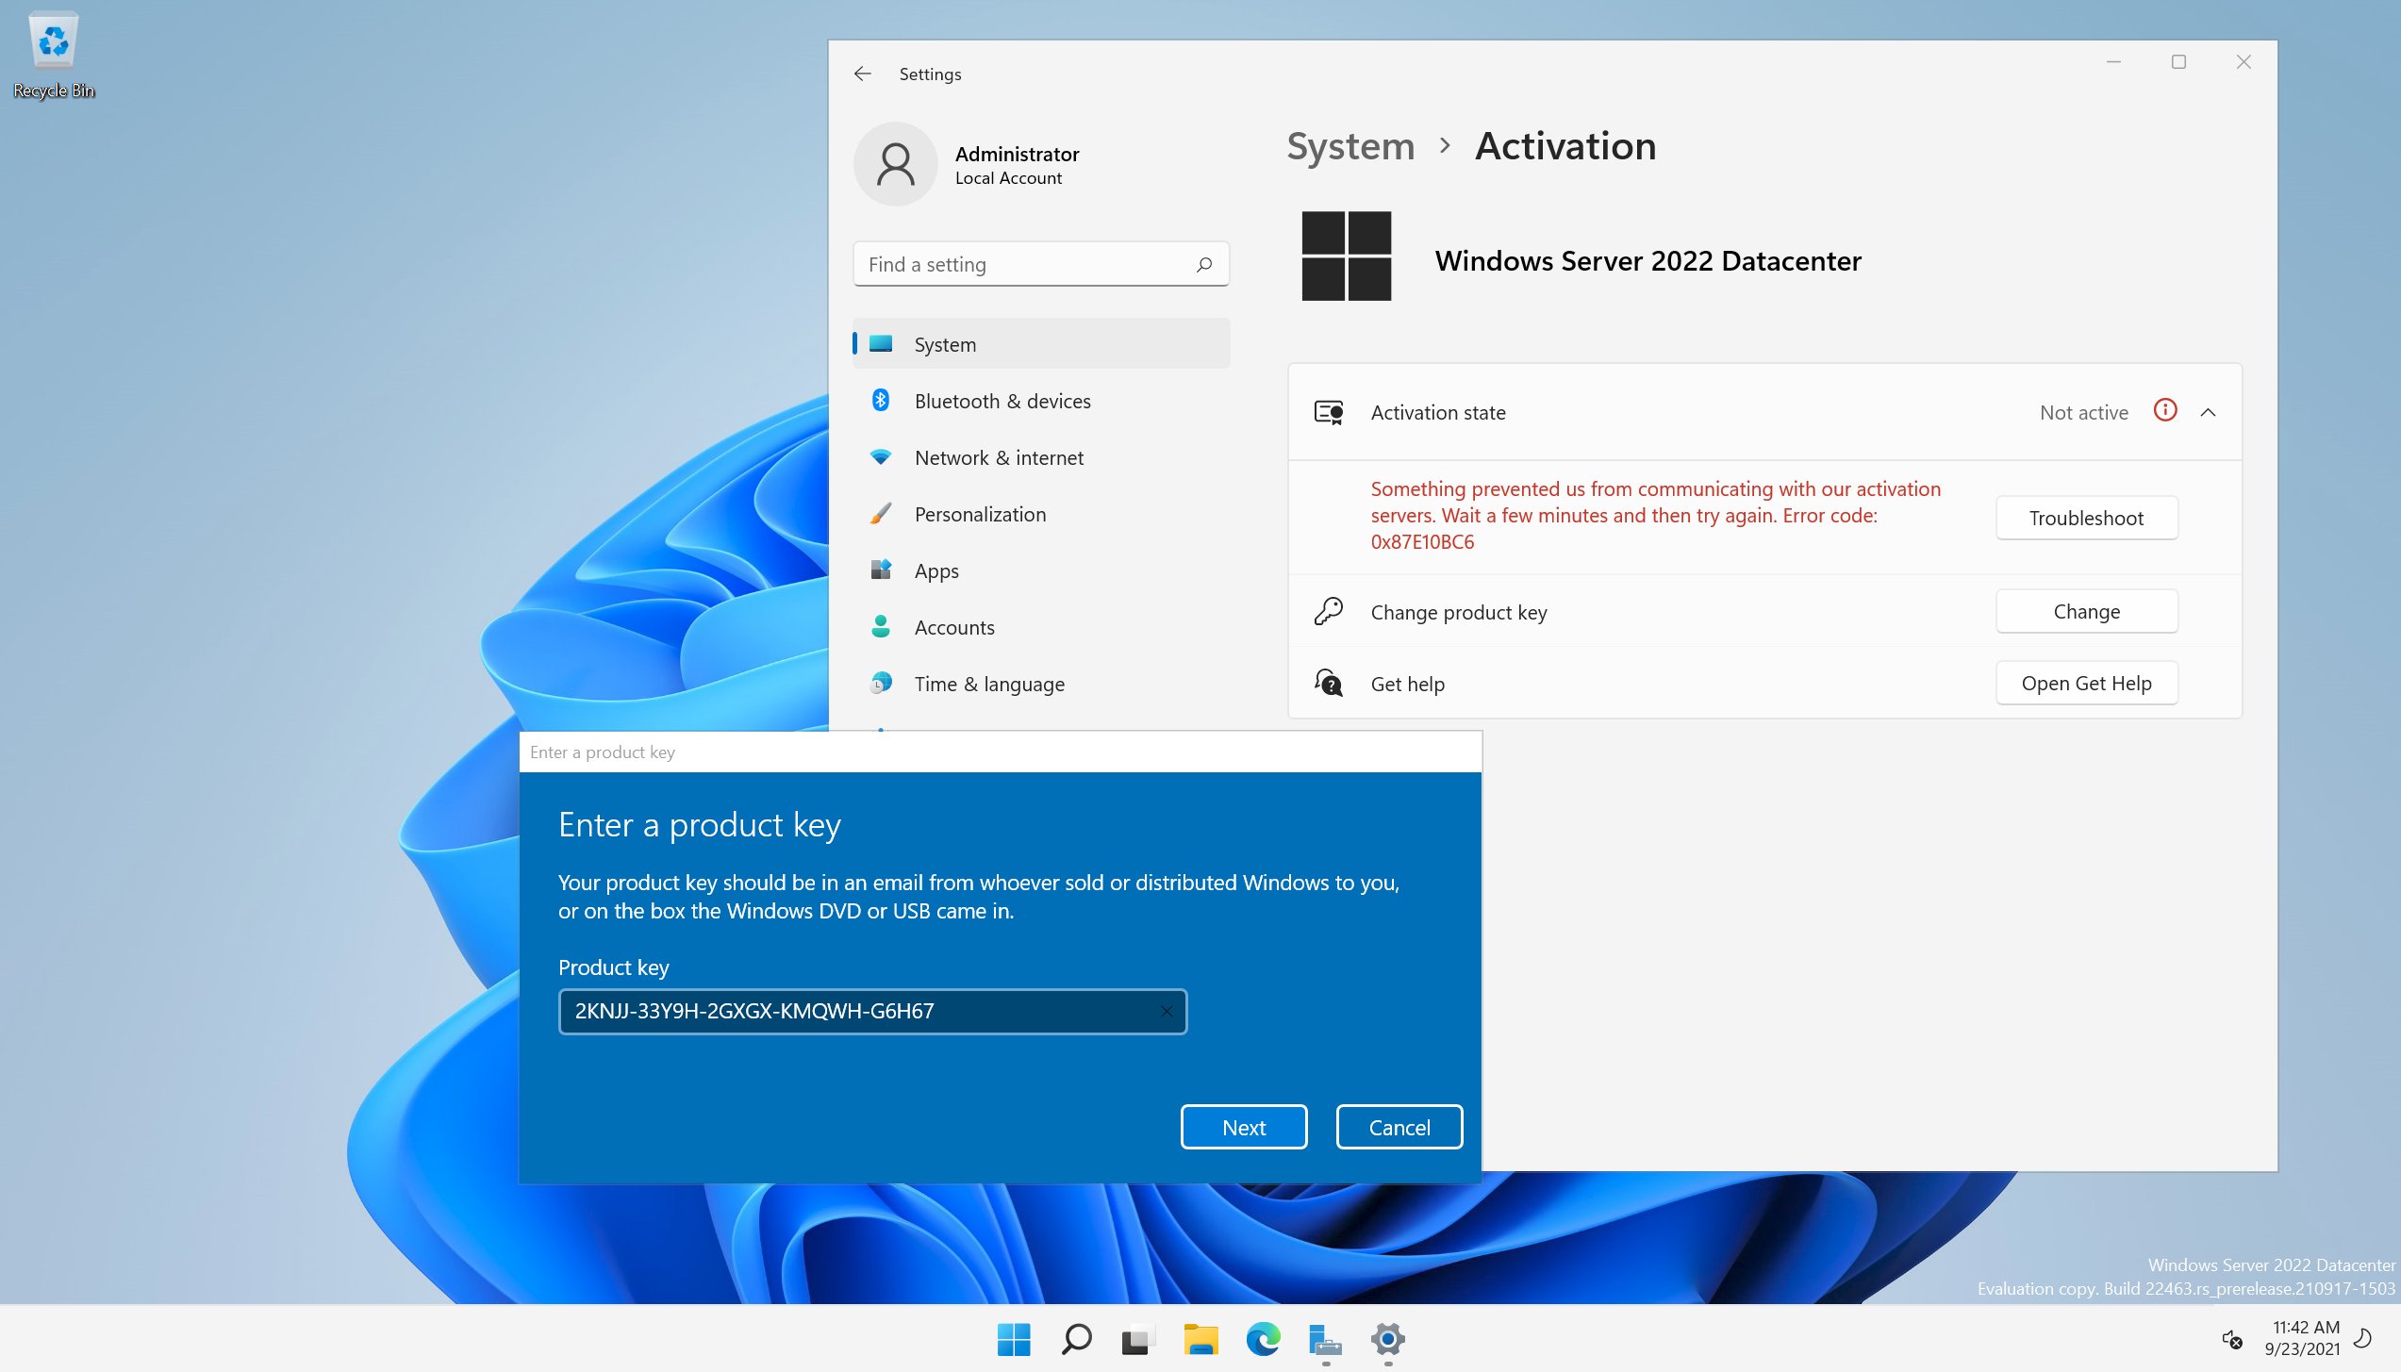The width and height of the screenshot is (2401, 1372).
Task: Open the Find a setting search box
Action: pos(1040,264)
